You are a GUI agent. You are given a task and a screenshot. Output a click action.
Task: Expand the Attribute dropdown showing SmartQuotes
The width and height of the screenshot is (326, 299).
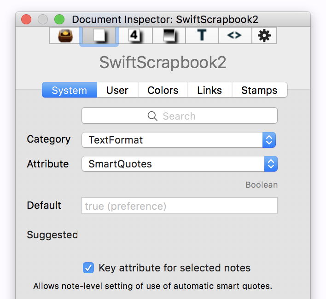coord(180,164)
